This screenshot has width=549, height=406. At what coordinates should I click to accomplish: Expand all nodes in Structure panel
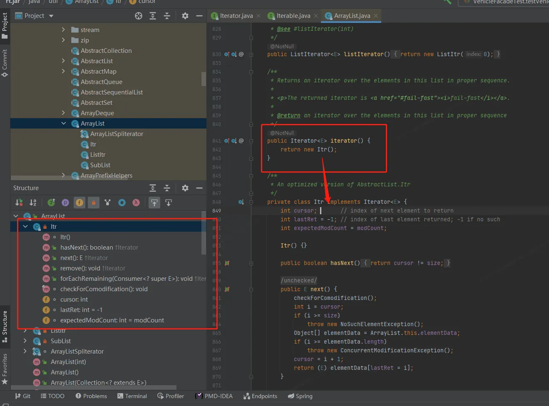coord(153,188)
